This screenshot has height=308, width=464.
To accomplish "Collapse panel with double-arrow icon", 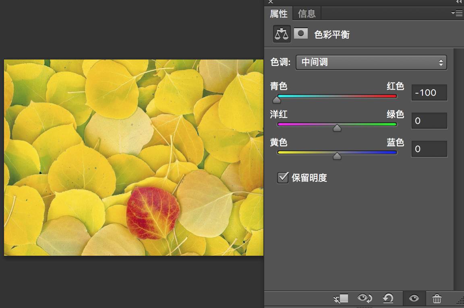I will click(459, 2).
